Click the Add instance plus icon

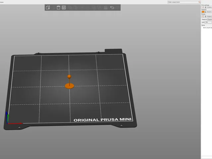pos(82,7)
